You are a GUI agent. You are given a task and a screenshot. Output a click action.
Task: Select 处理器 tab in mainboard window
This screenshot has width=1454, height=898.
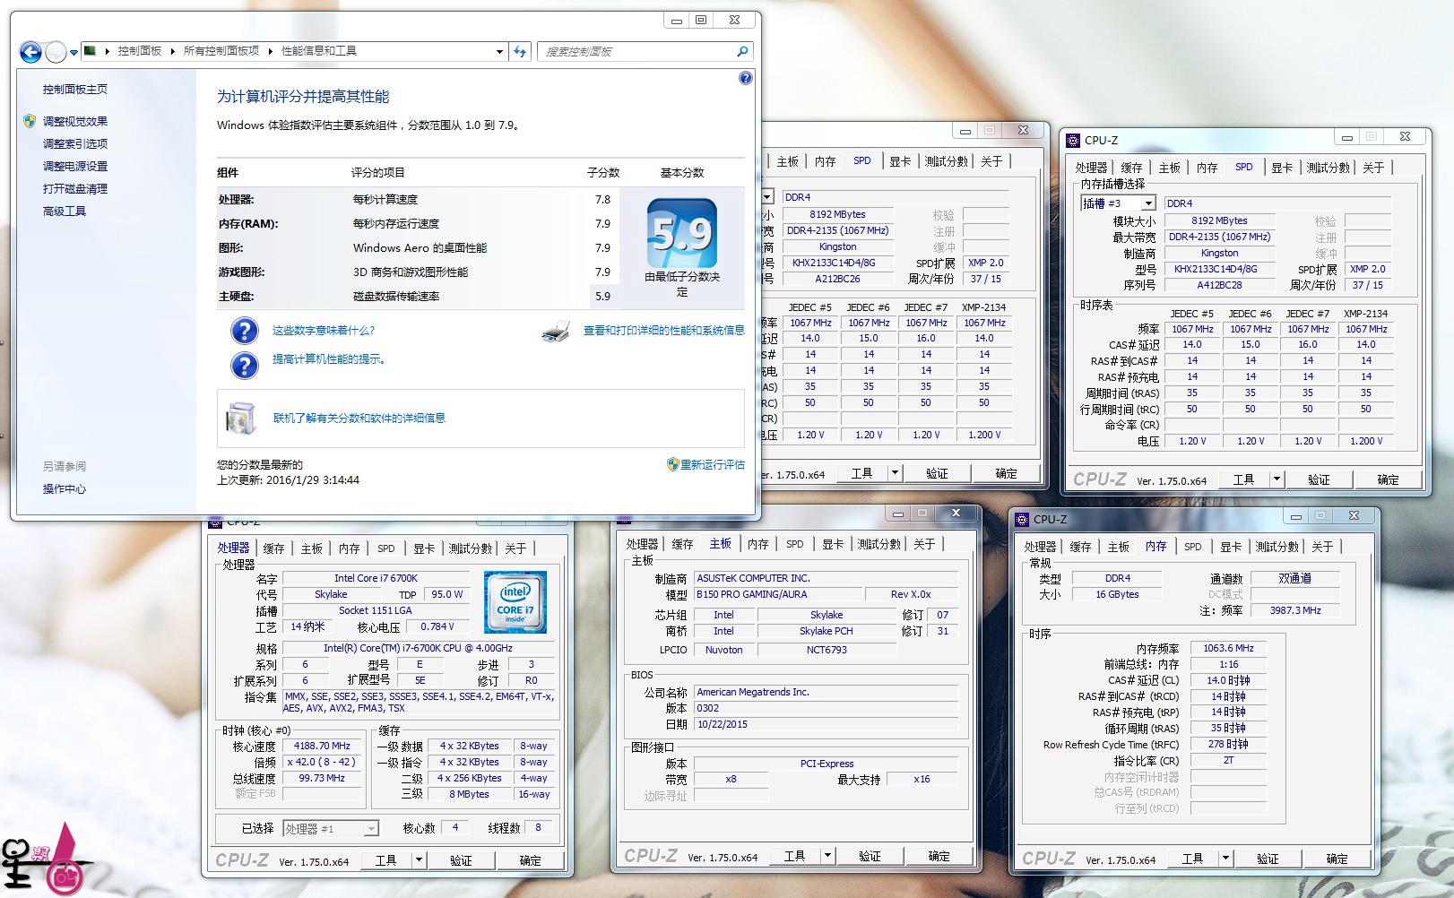click(x=642, y=544)
